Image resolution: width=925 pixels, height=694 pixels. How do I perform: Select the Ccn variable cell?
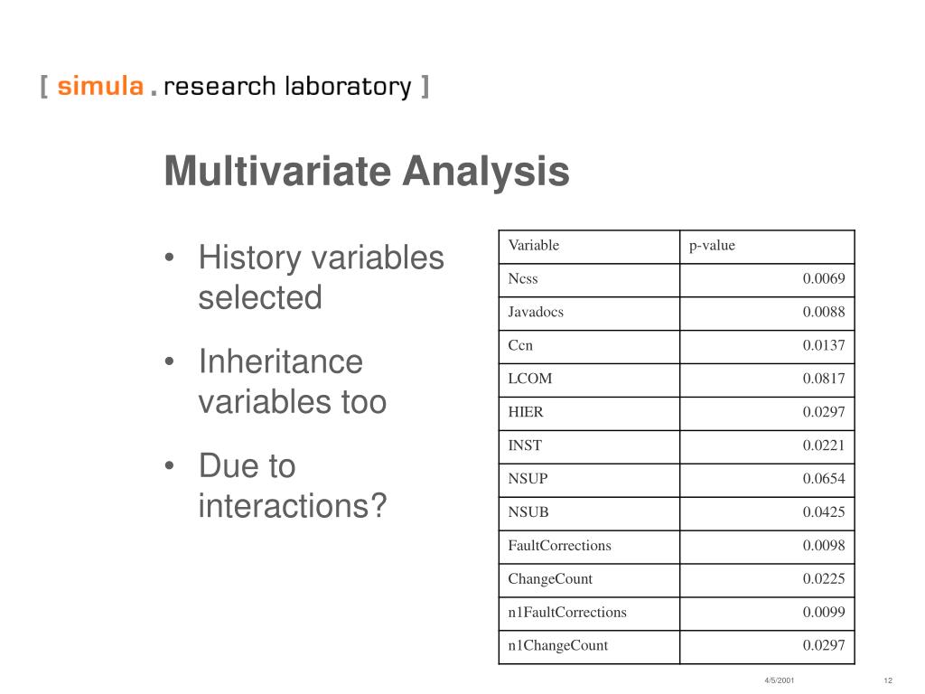pyautogui.click(x=589, y=347)
